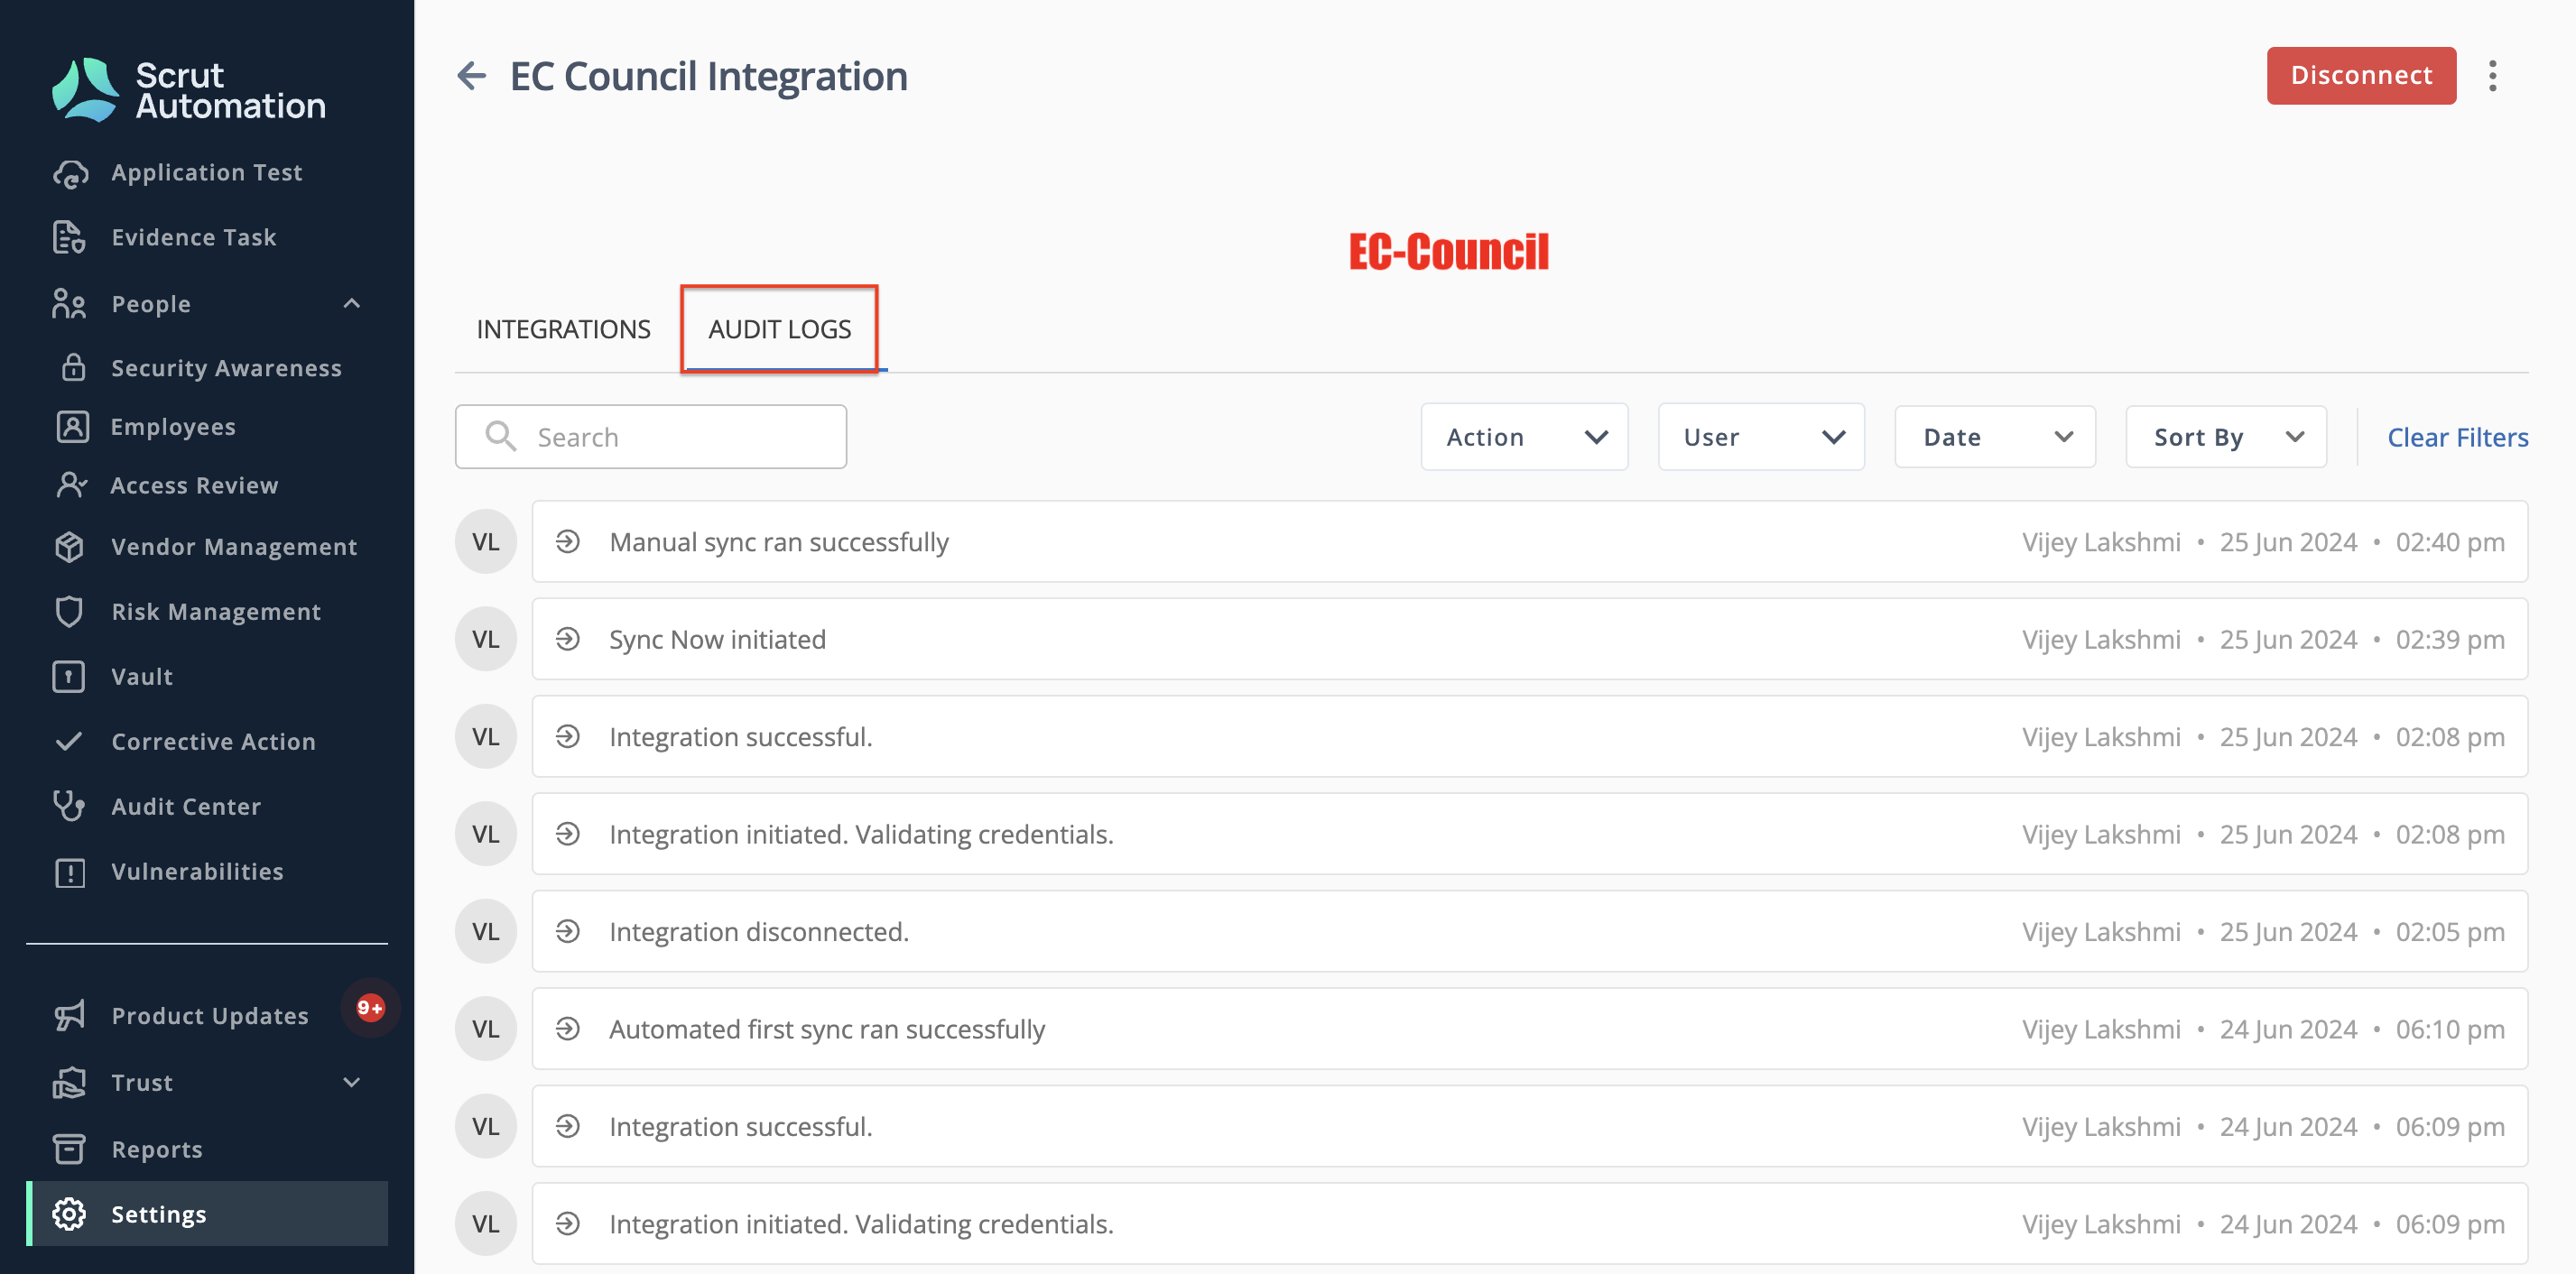Click log icon for Sync Now initiated
The width and height of the screenshot is (2576, 1274).
pos(567,638)
